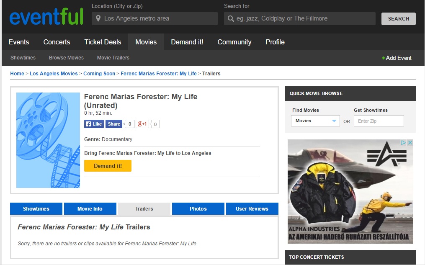Click the AdChoices icon on the ad
The image size is (425, 265).
[x=410, y=143]
